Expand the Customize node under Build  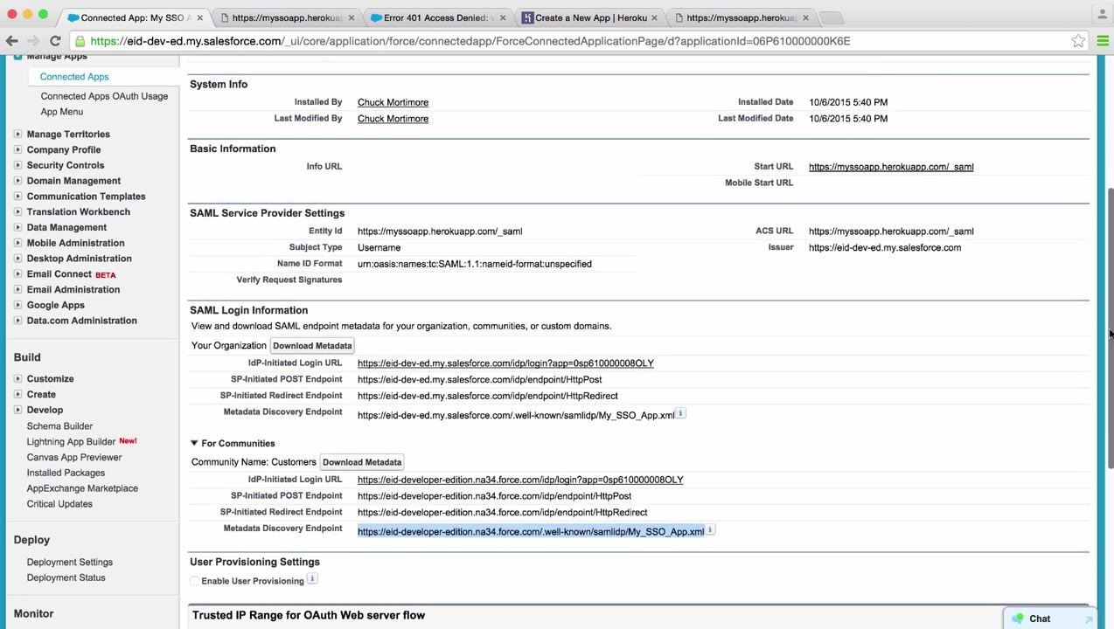click(17, 379)
